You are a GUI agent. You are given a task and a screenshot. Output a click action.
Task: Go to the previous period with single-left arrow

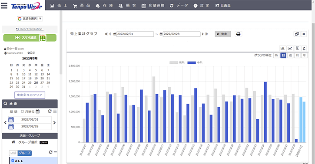click(110, 34)
